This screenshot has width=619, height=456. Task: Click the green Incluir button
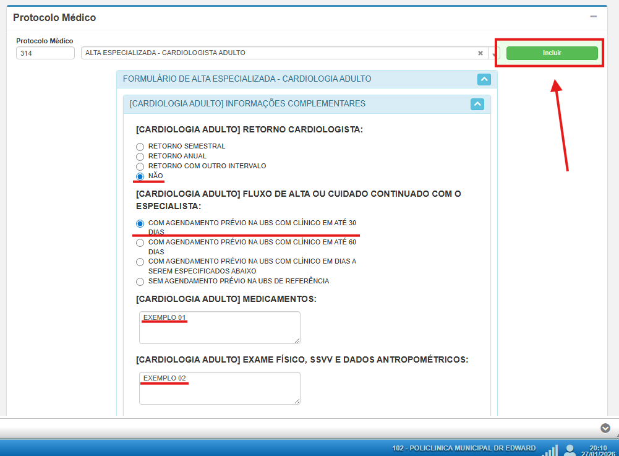(552, 53)
